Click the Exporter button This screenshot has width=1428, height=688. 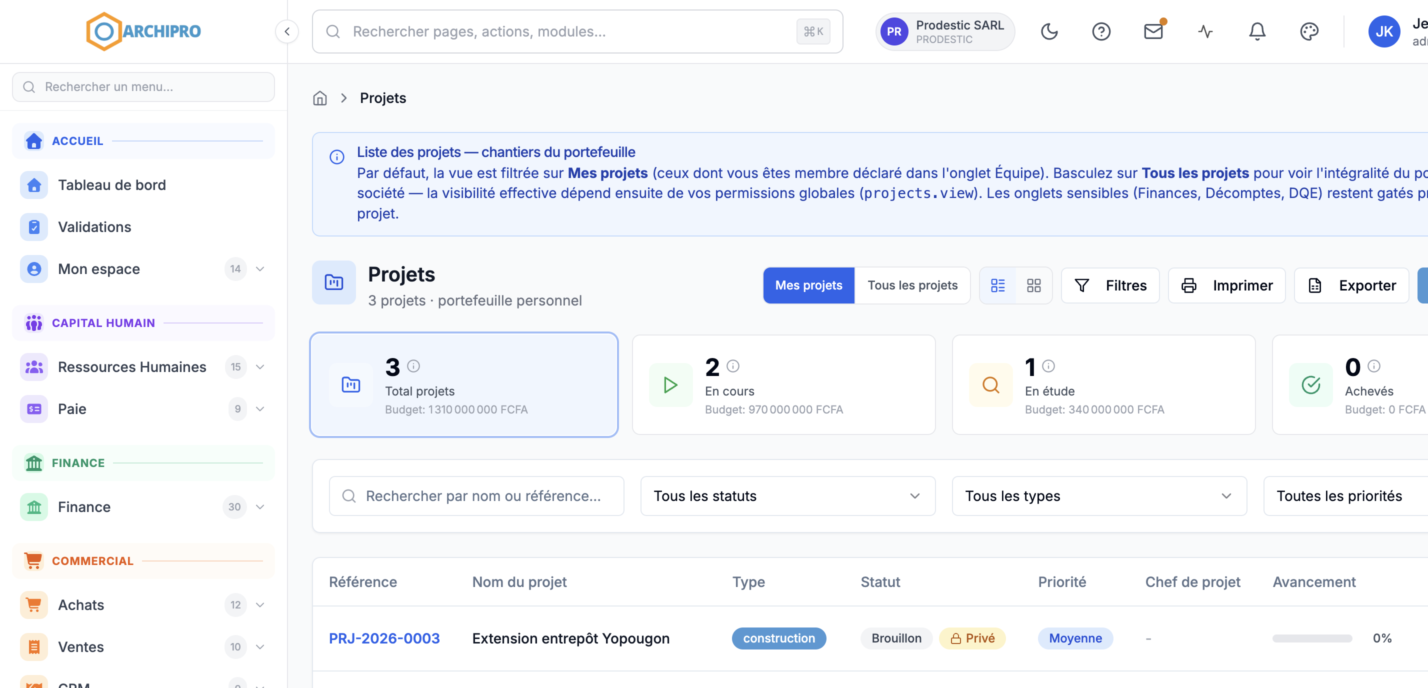[x=1351, y=285]
